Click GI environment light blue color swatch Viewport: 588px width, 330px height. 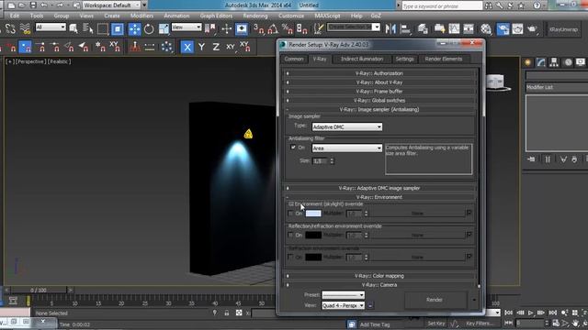(x=313, y=214)
